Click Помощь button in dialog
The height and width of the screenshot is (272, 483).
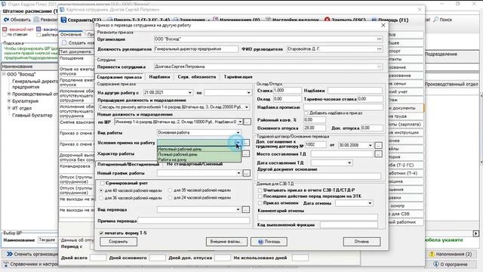point(269,242)
